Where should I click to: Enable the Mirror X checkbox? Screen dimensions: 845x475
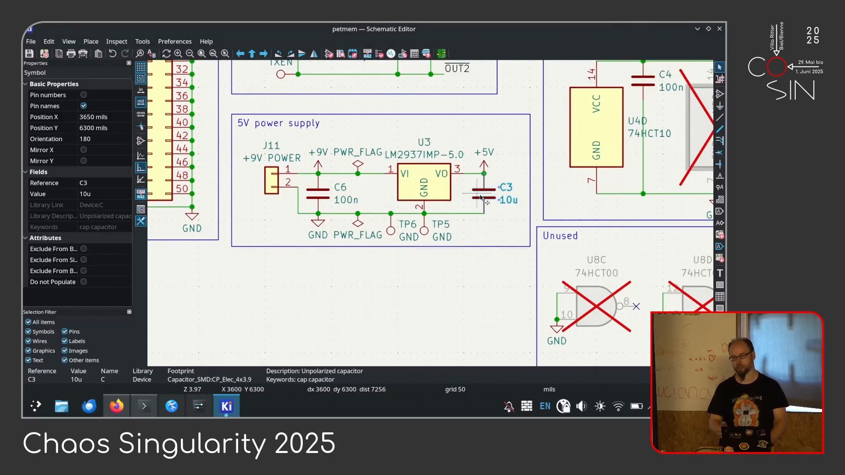point(84,150)
